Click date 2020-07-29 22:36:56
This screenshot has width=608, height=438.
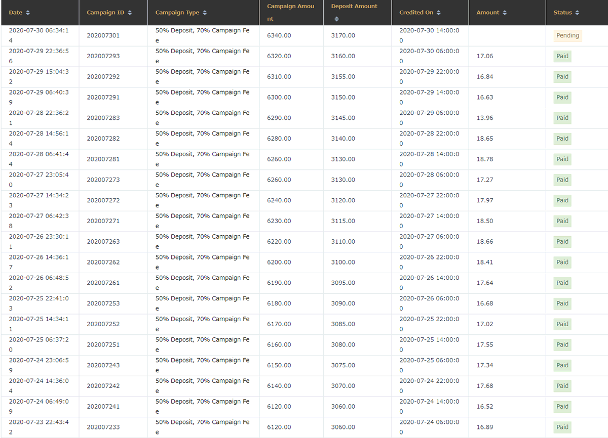click(x=39, y=56)
